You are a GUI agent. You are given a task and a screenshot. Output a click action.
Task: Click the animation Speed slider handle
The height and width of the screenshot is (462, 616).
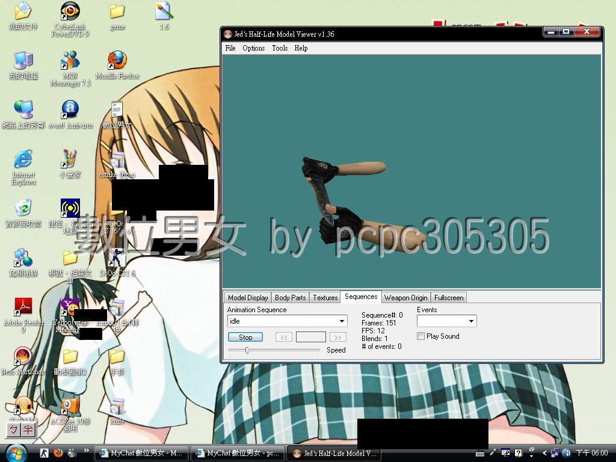tap(247, 350)
